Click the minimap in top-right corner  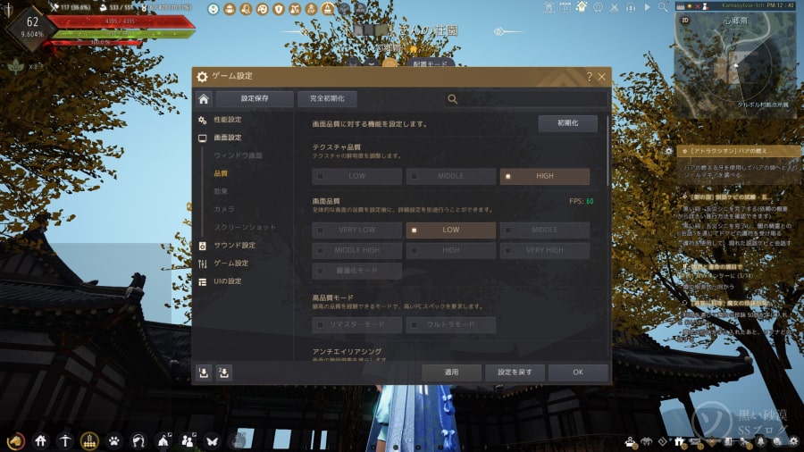click(735, 64)
